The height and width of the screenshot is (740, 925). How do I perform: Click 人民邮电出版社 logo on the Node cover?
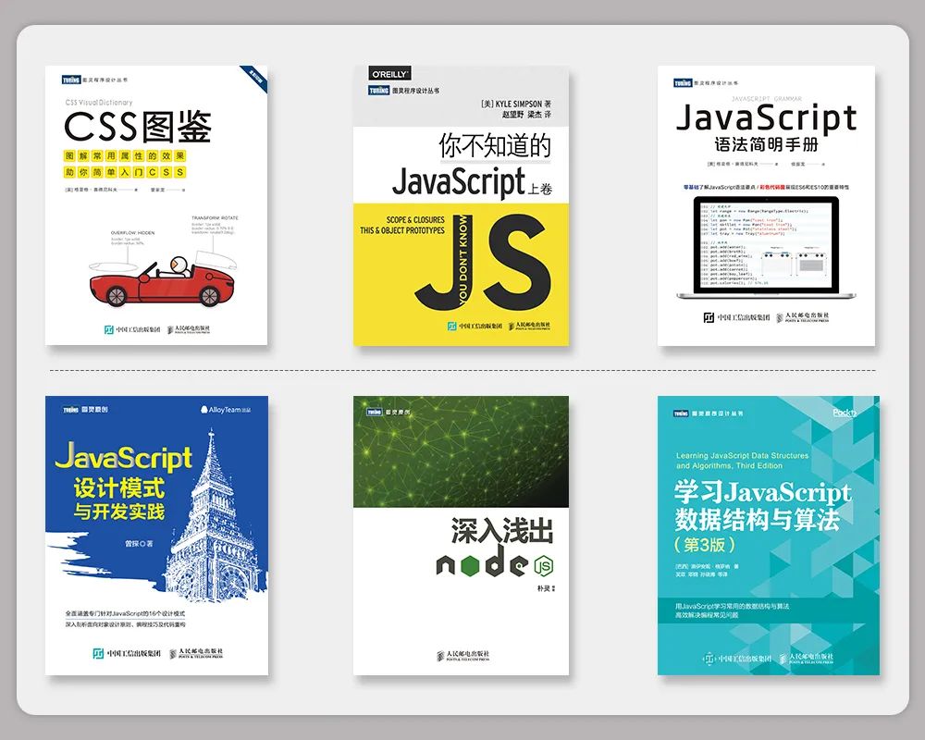(463, 655)
